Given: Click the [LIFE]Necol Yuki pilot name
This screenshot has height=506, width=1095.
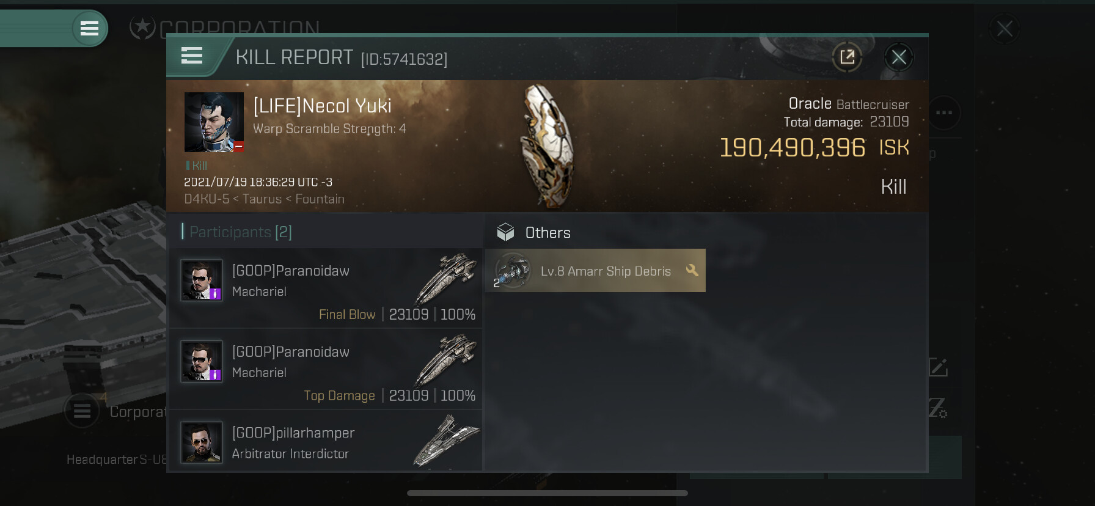Looking at the screenshot, I should pyautogui.click(x=322, y=106).
